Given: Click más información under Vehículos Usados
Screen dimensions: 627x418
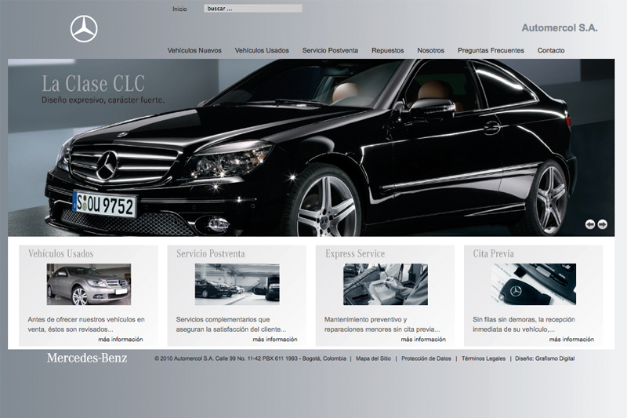Looking at the screenshot, I should click(x=121, y=340).
